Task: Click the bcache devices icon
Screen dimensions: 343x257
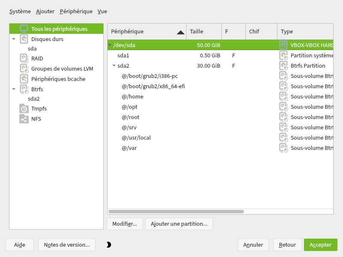Action: pyautogui.click(x=24, y=79)
